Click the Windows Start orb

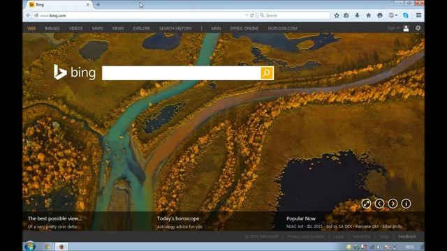30,246
